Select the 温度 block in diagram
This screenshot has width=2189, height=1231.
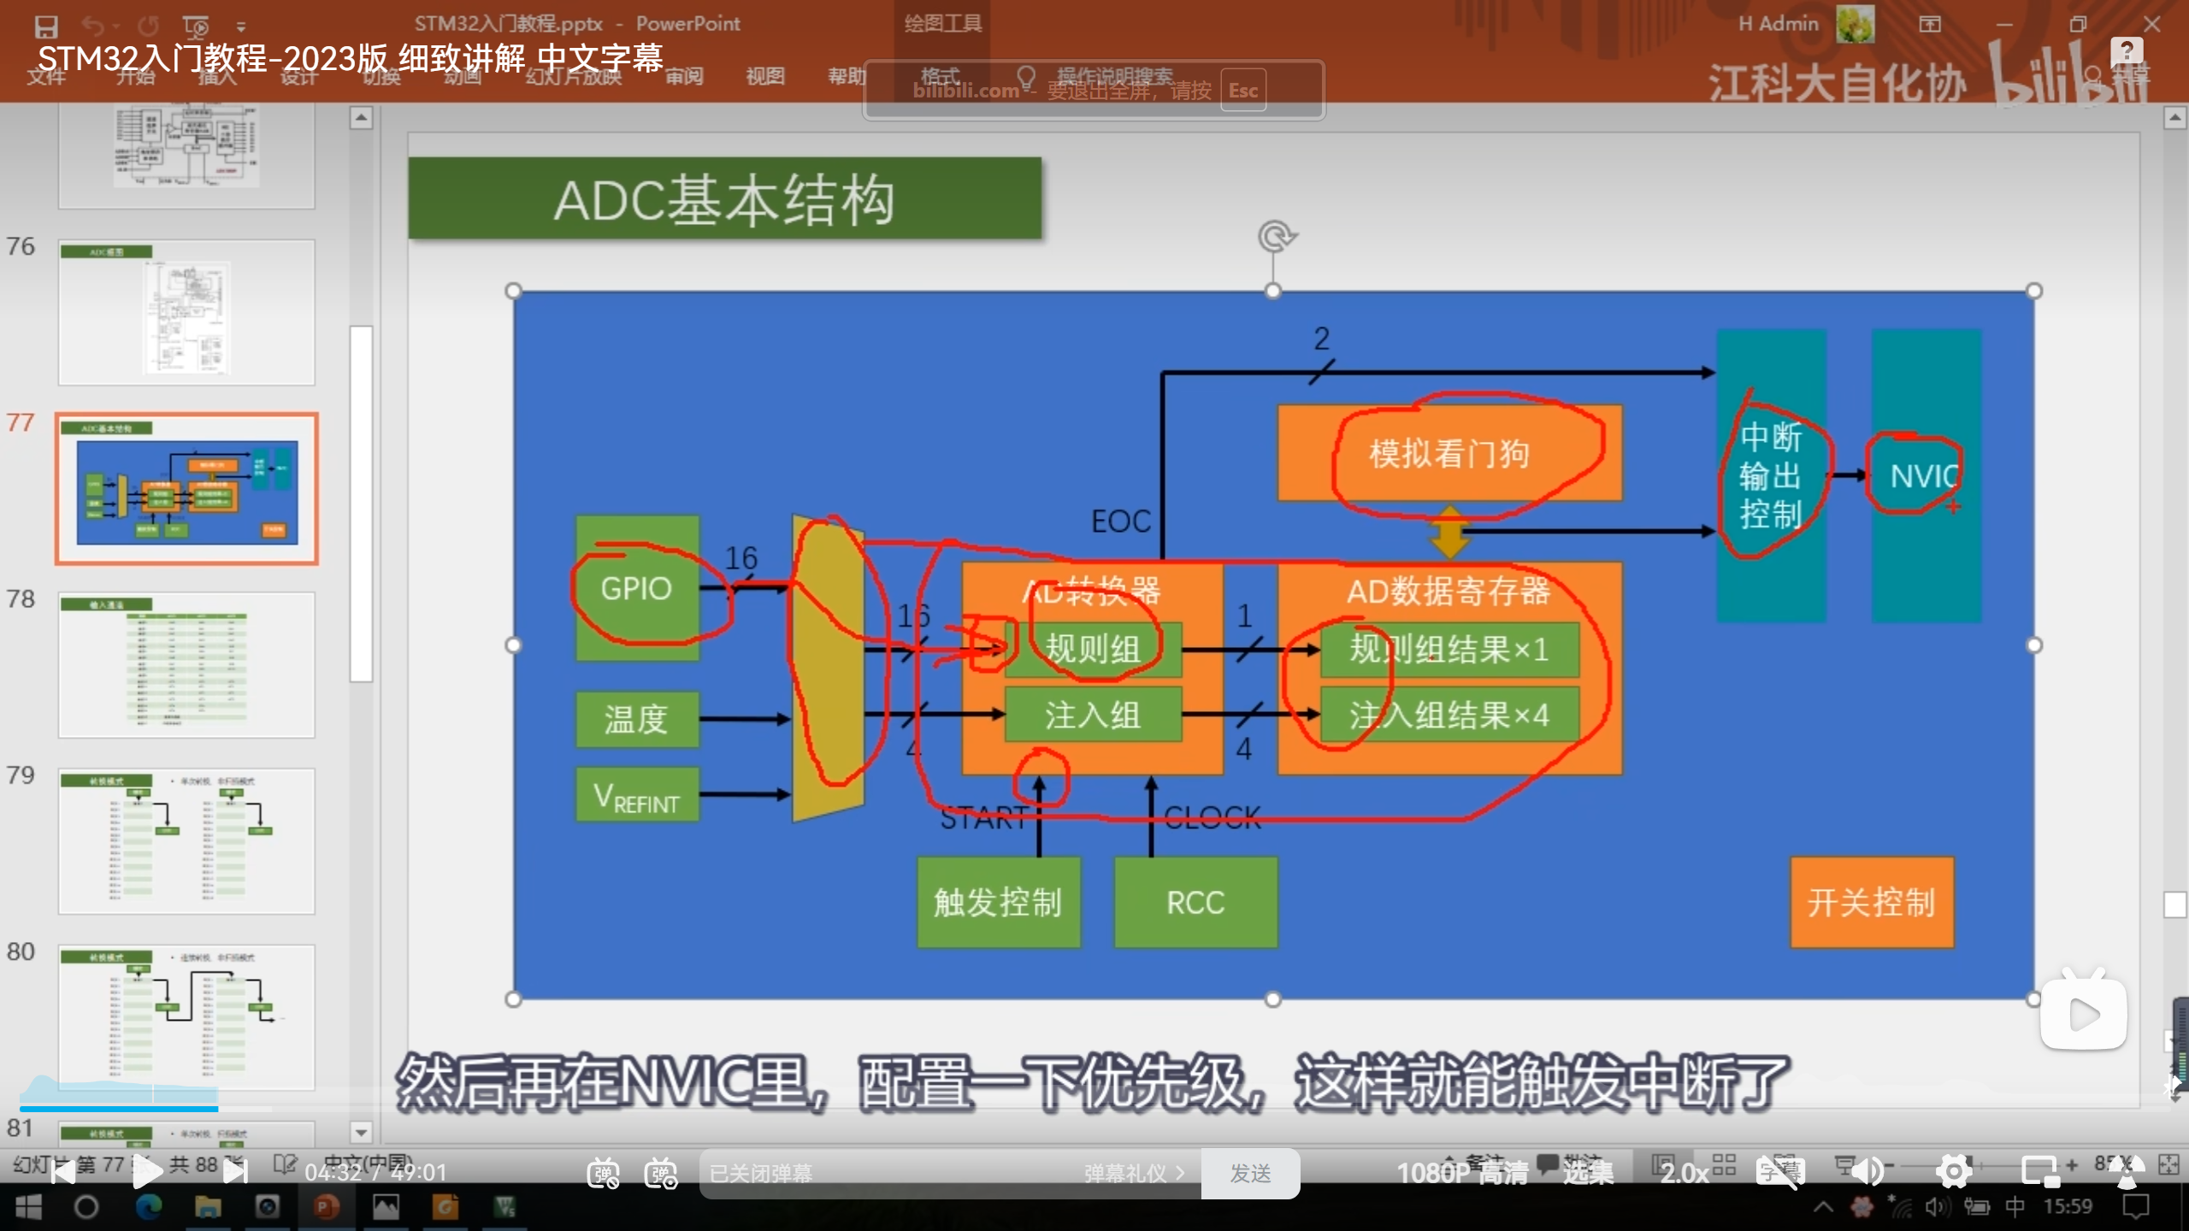click(637, 719)
